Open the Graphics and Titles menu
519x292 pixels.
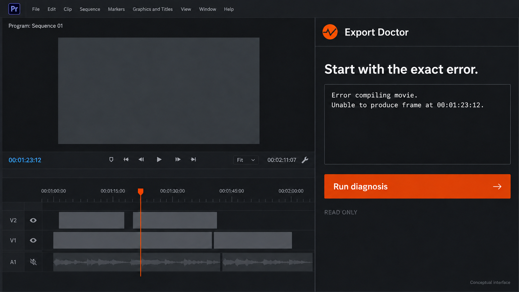(x=153, y=9)
